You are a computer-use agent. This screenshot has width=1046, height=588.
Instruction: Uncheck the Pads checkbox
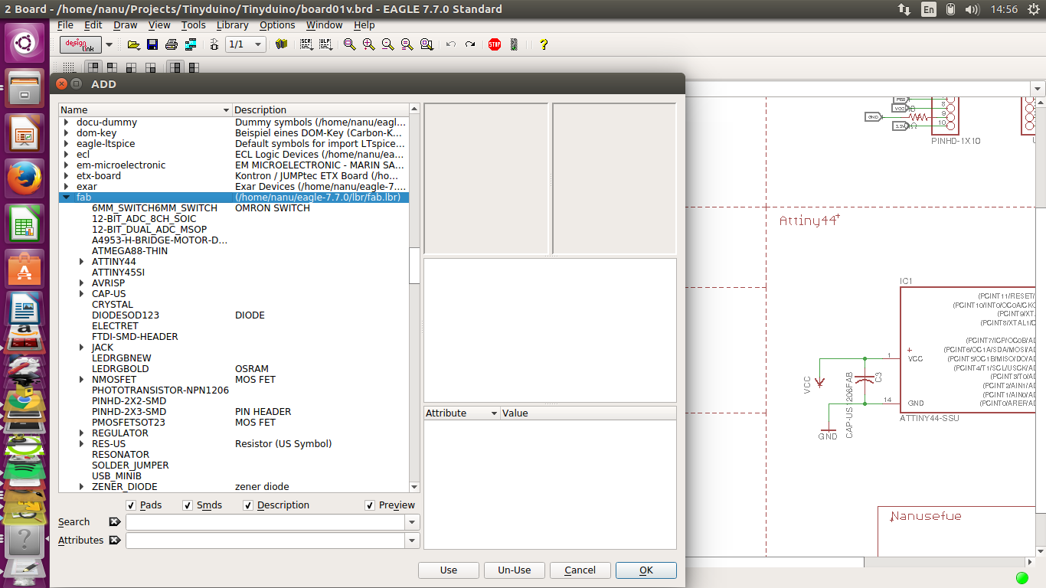131,505
